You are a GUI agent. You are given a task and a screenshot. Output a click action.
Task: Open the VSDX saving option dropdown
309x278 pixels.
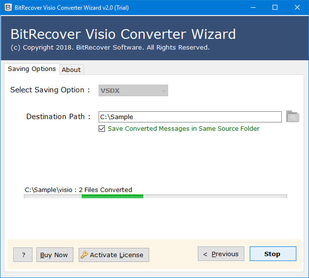point(133,90)
